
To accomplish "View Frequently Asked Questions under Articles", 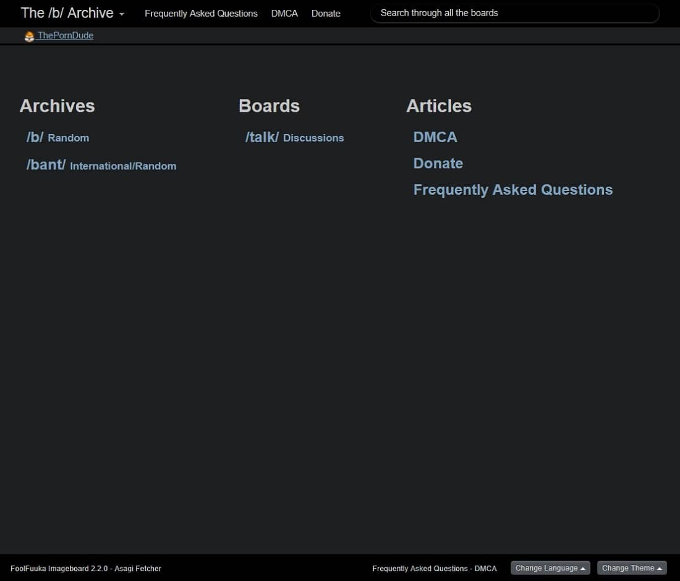I will (x=512, y=190).
